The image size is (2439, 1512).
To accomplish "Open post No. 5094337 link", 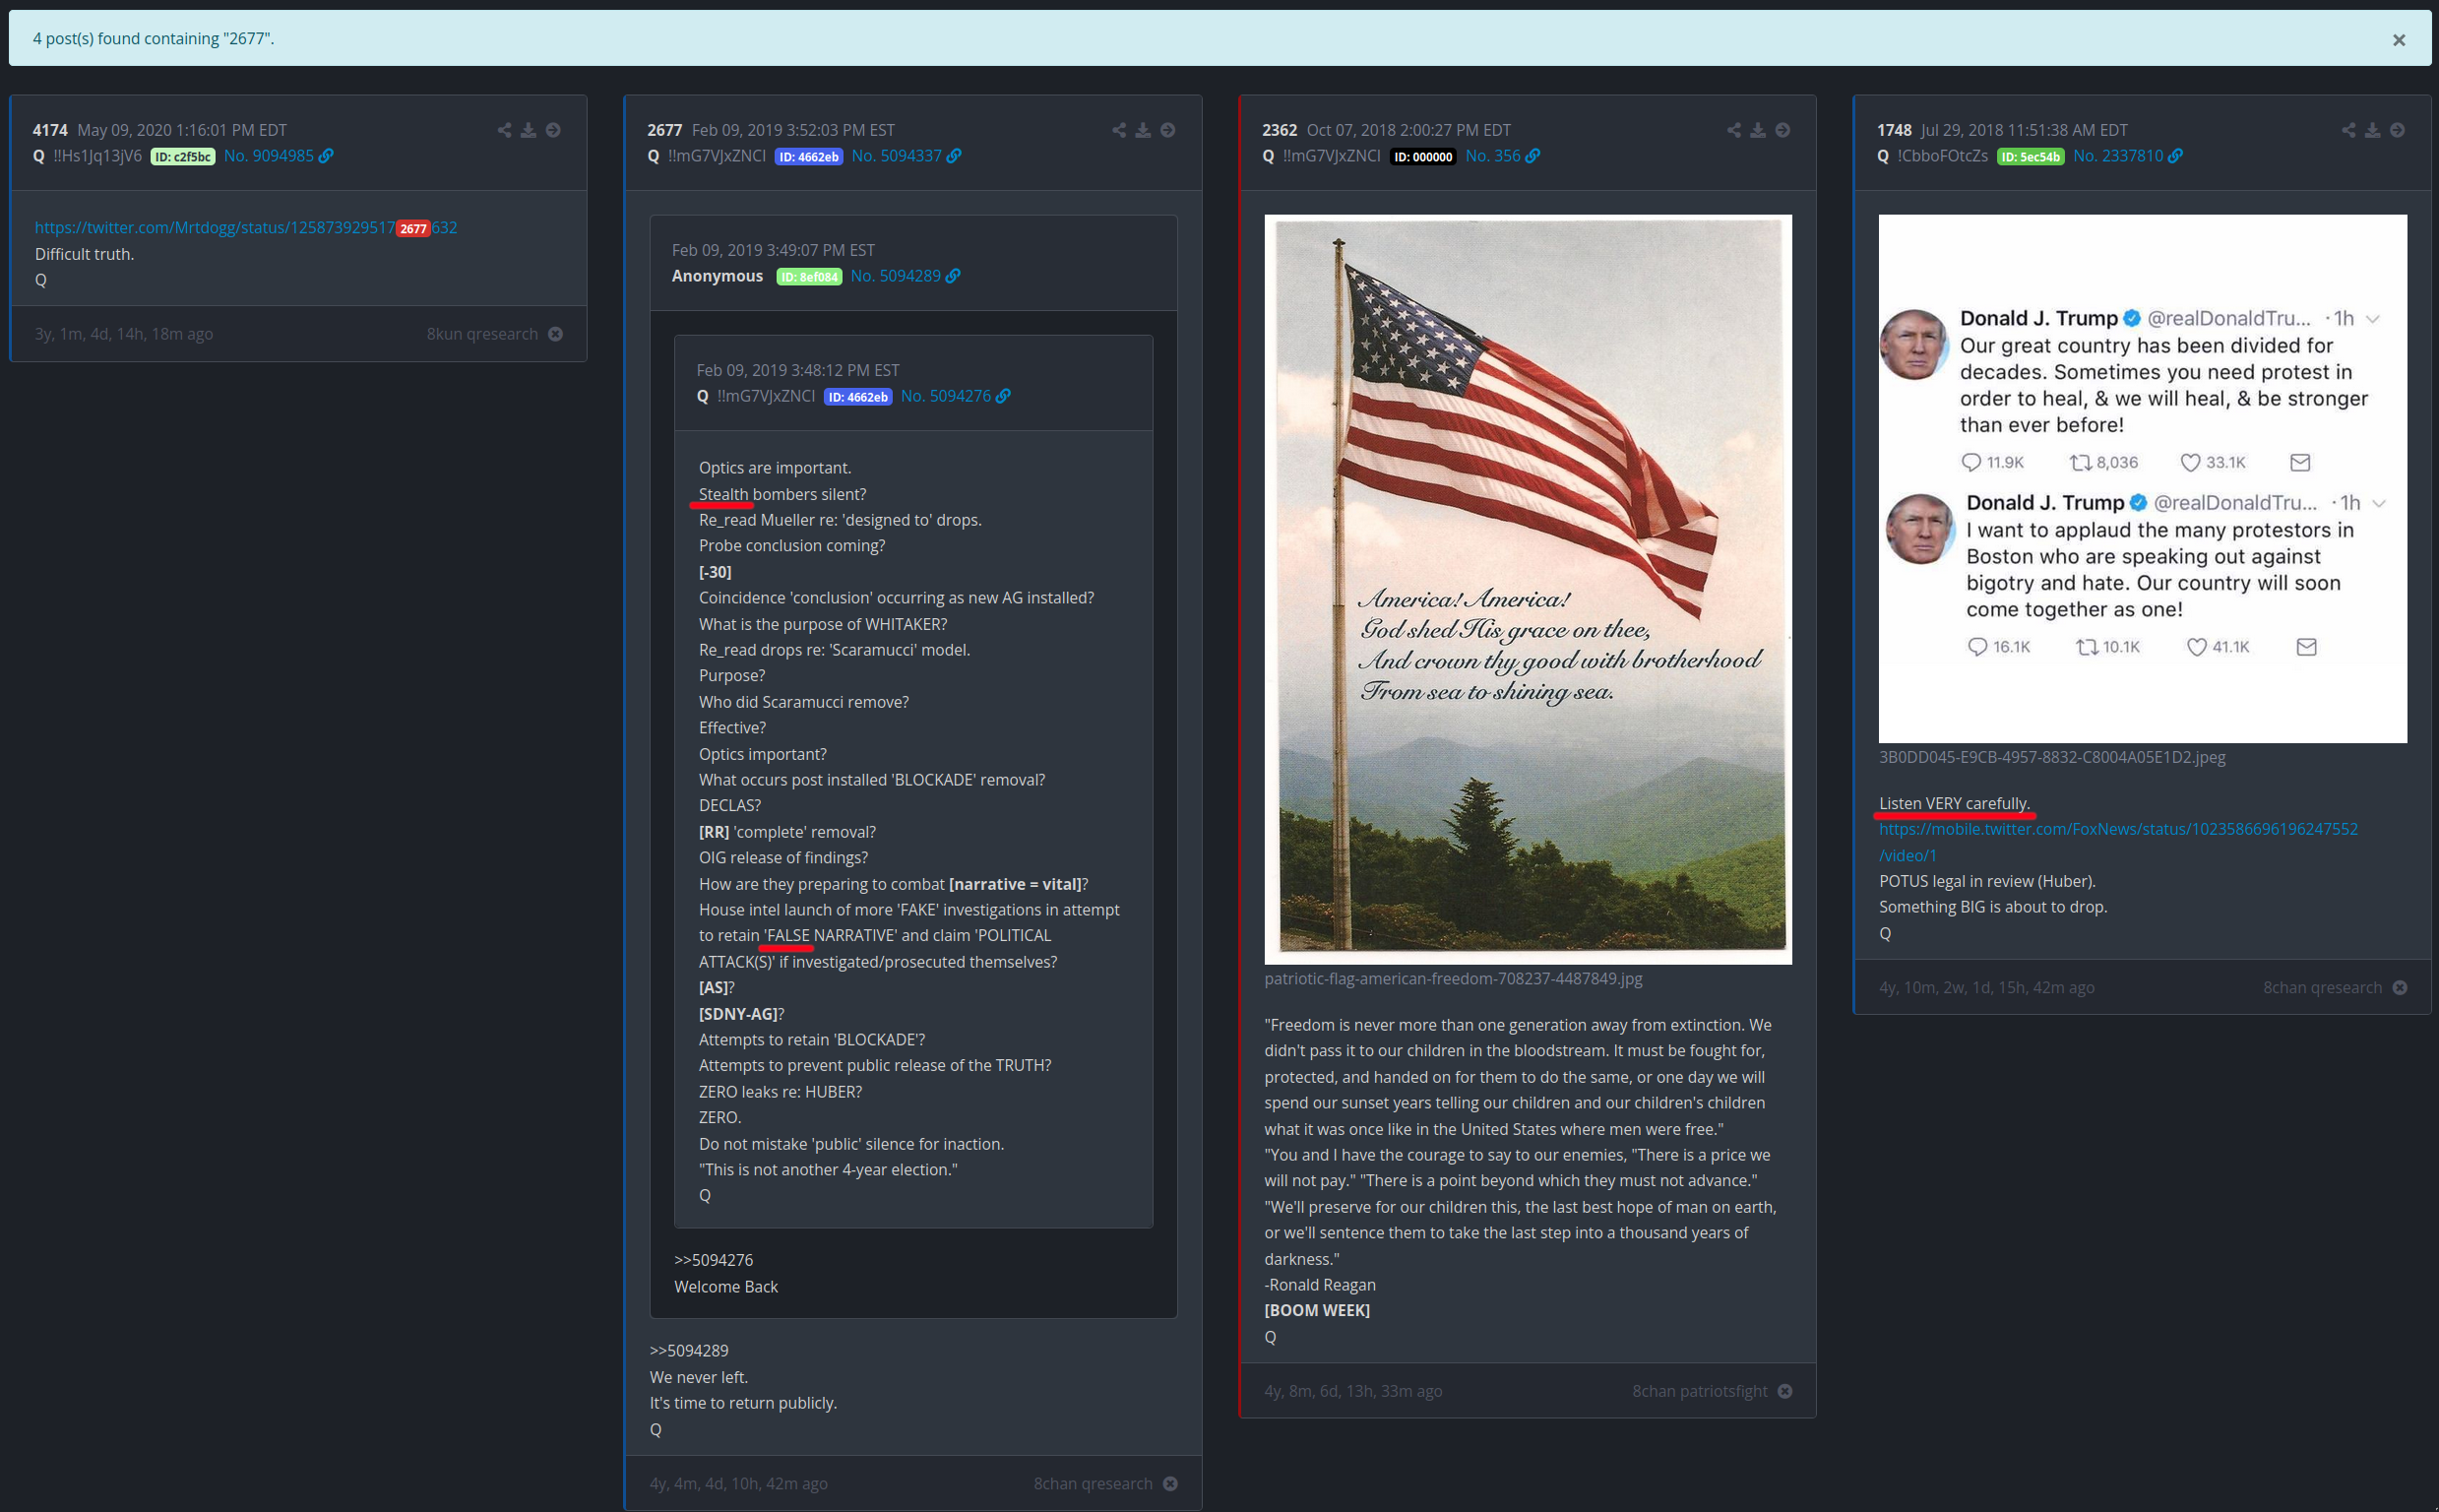I will pos(897,156).
